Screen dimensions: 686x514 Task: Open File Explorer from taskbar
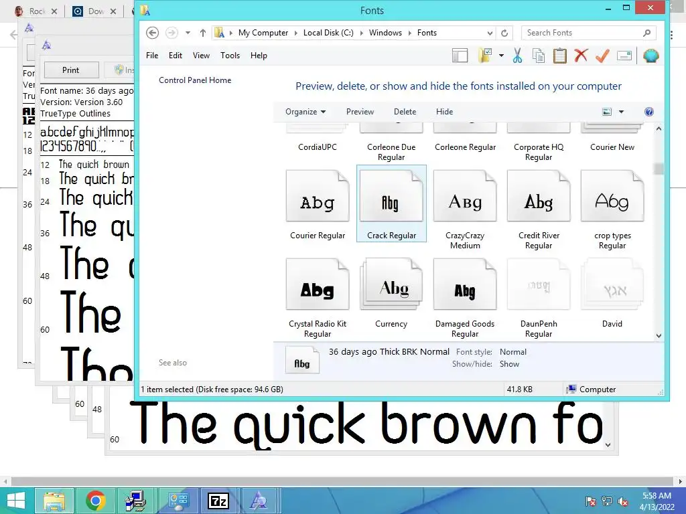[55, 501]
